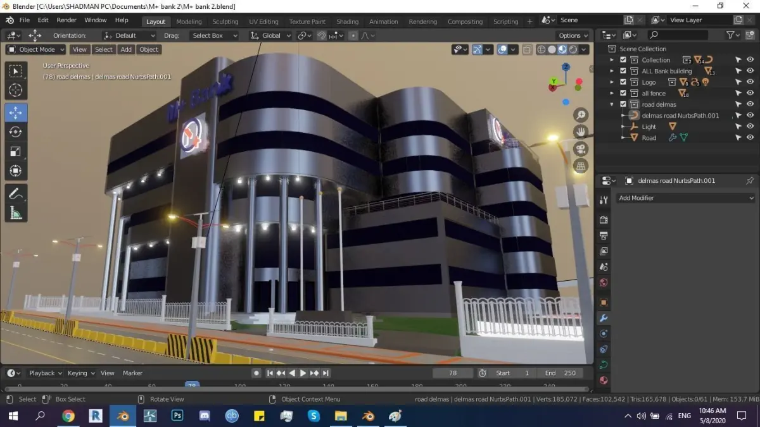760x427 pixels.
Task: Click the frame 78 playhead marker
Action: click(193, 385)
